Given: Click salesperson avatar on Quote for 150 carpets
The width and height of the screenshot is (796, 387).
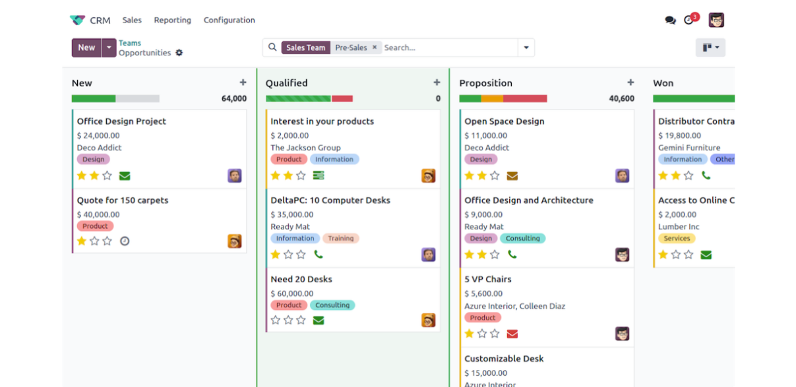Looking at the screenshot, I should [235, 241].
